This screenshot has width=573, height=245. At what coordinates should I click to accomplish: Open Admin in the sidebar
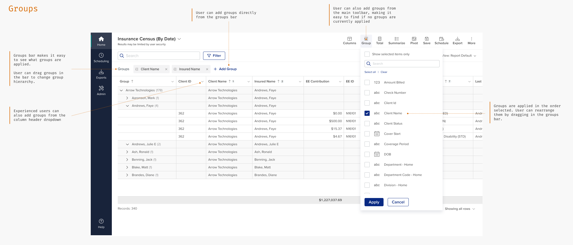pyautogui.click(x=101, y=90)
